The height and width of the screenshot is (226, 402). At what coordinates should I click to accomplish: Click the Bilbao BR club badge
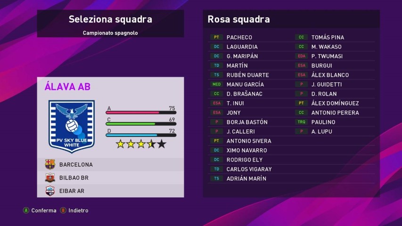click(x=50, y=178)
